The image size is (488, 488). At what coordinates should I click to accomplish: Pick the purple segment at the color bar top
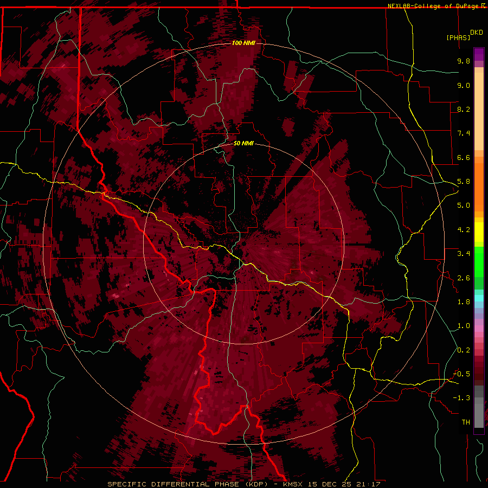point(479,54)
